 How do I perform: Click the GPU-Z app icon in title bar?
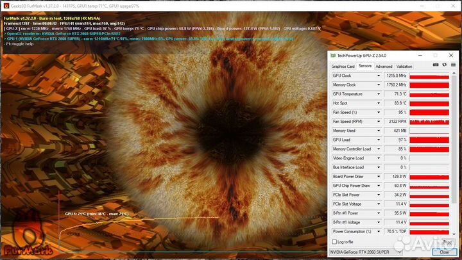[x=332, y=56]
